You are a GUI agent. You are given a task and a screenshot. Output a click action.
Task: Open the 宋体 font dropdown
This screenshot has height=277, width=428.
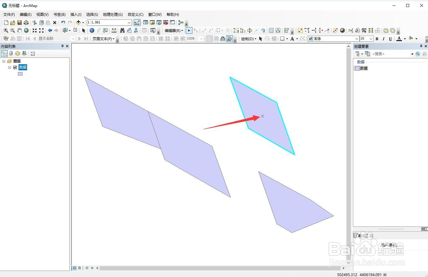(357, 39)
